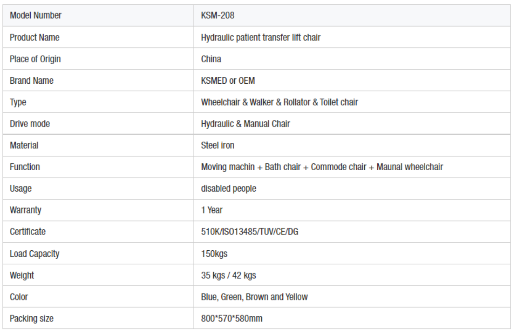Viewport: 517px width, 334px height.
Task: Click the "Brand Name" label
Action: click(32, 80)
